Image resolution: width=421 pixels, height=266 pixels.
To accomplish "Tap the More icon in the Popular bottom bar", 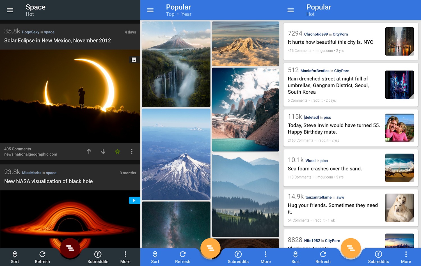I will [x=266, y=256].
